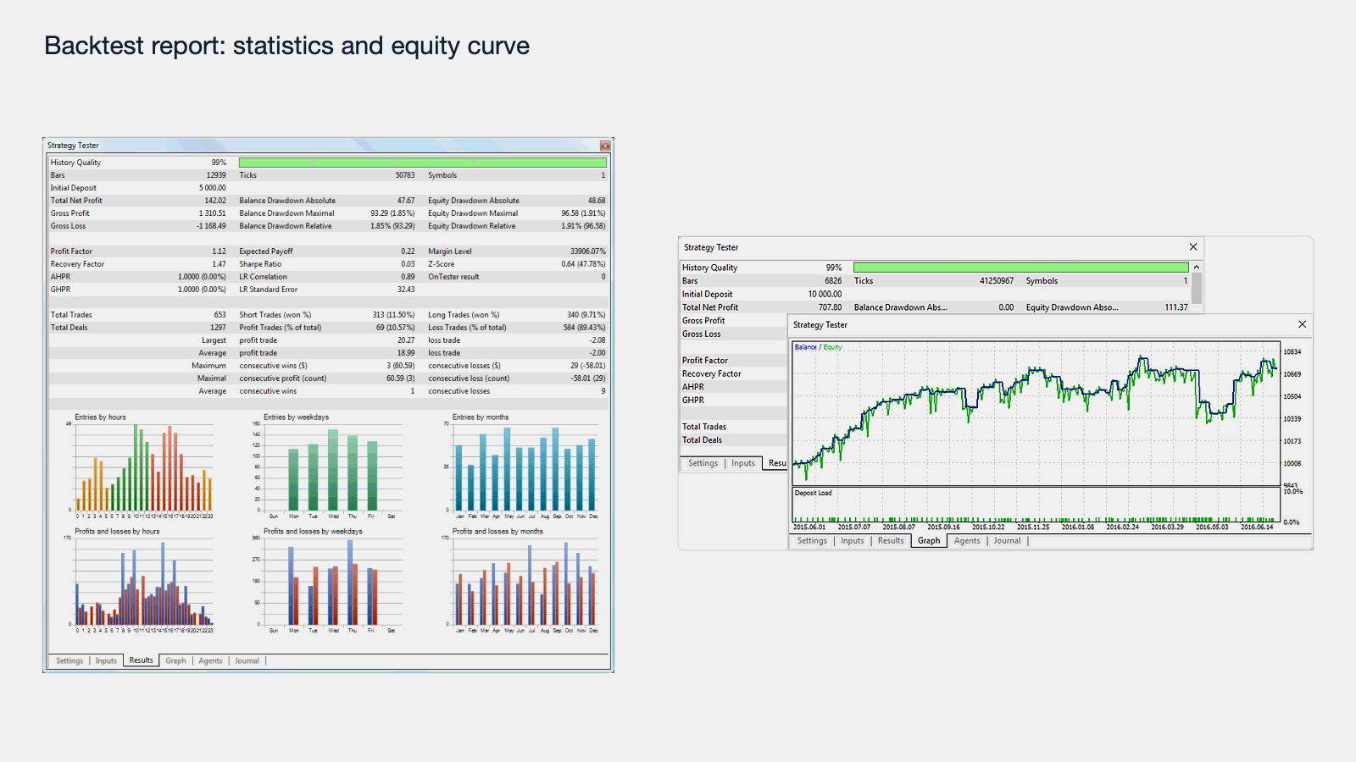Open Settings tab under the equity curve

(x=812, y=541)
